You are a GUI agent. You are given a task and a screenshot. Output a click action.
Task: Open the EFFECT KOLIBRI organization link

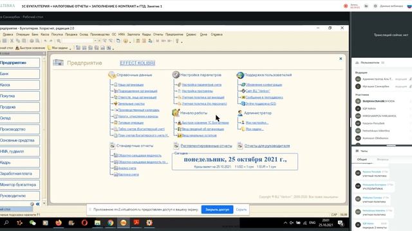click(137, 63)
